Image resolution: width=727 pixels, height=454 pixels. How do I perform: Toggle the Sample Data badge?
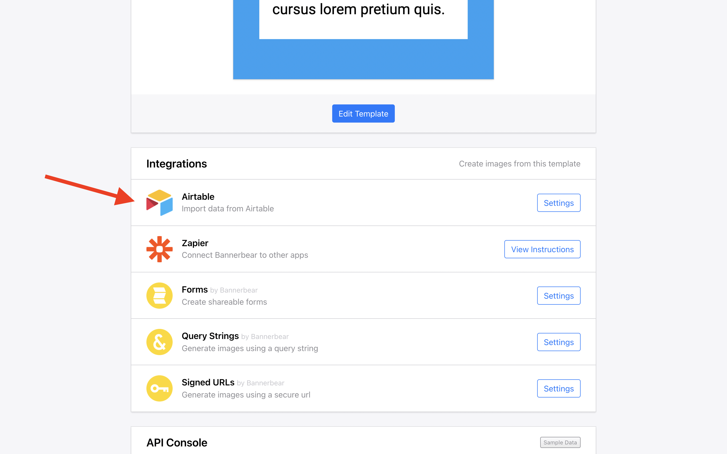click(560, 442)
